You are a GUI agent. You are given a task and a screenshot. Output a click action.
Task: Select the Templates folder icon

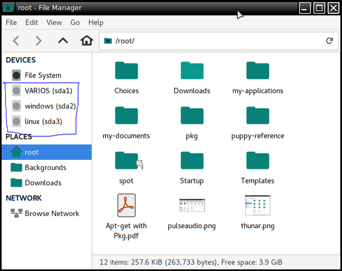tap(258, 160)
